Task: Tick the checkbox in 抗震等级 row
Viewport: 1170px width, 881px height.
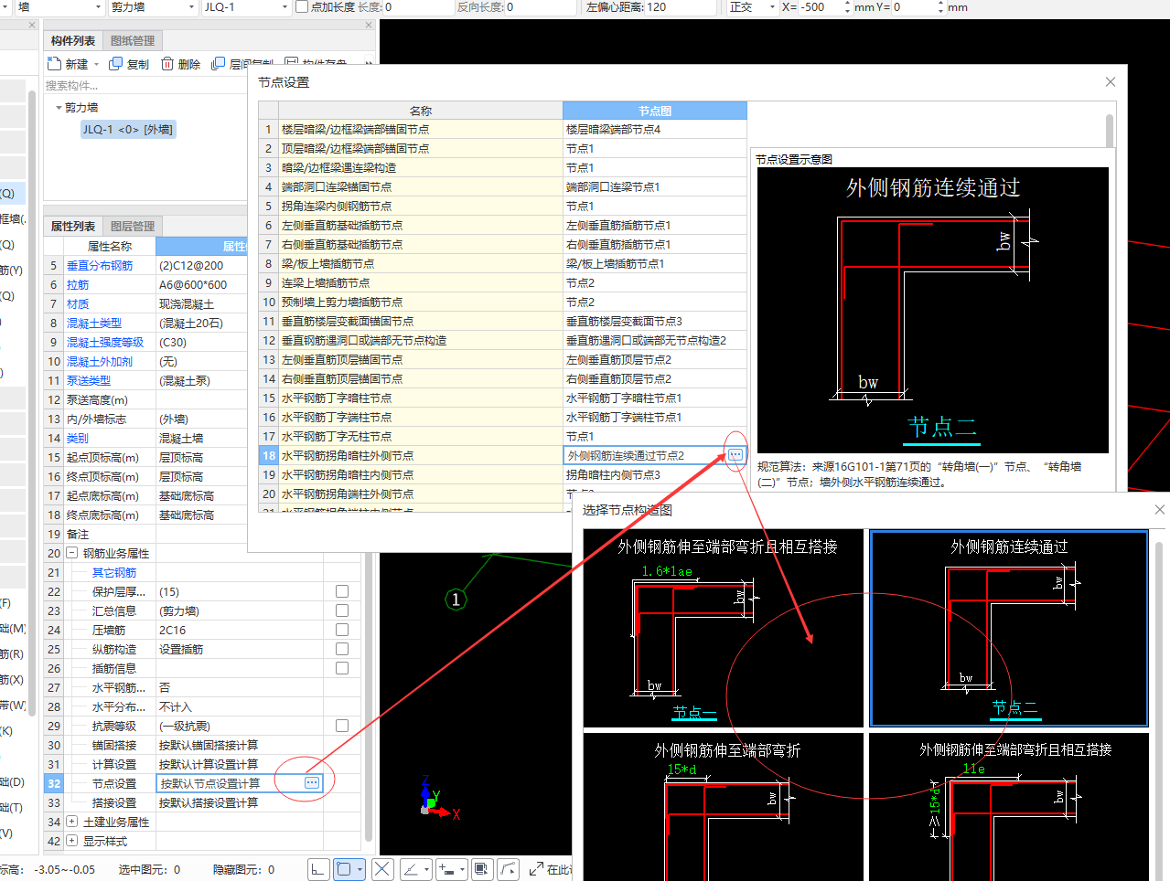Action: tap(342, 726)
